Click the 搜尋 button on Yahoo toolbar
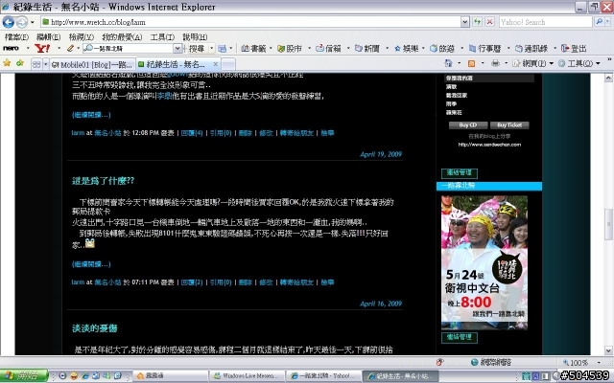 coord(197,49)
